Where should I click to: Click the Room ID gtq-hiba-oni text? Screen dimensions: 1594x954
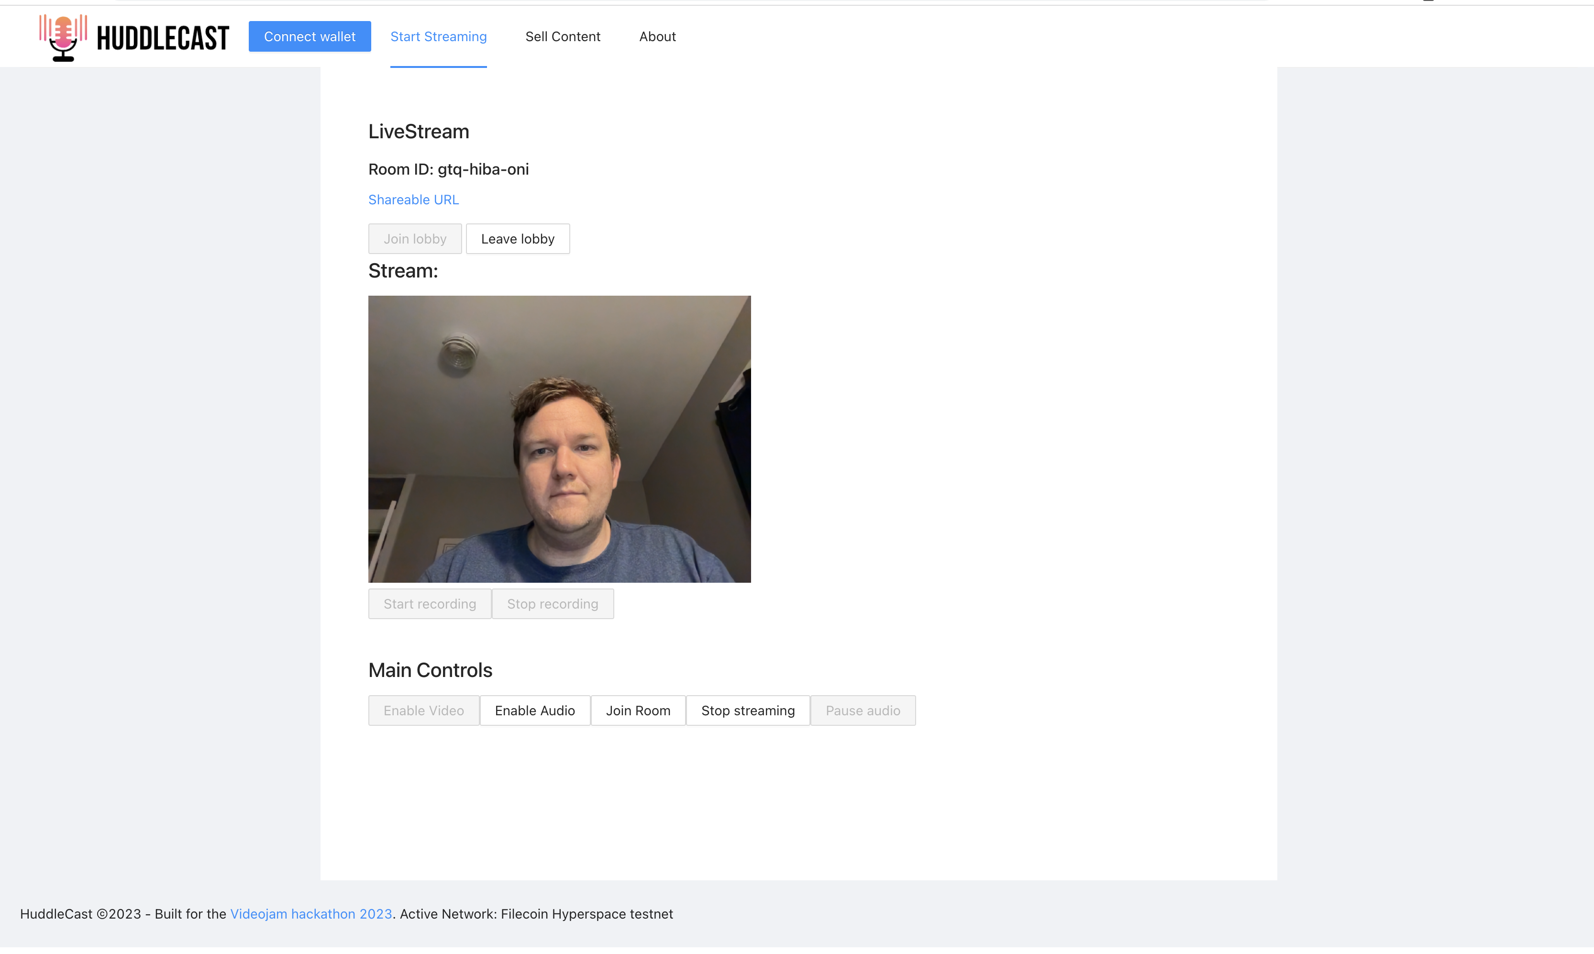click(x=448, y=169)
